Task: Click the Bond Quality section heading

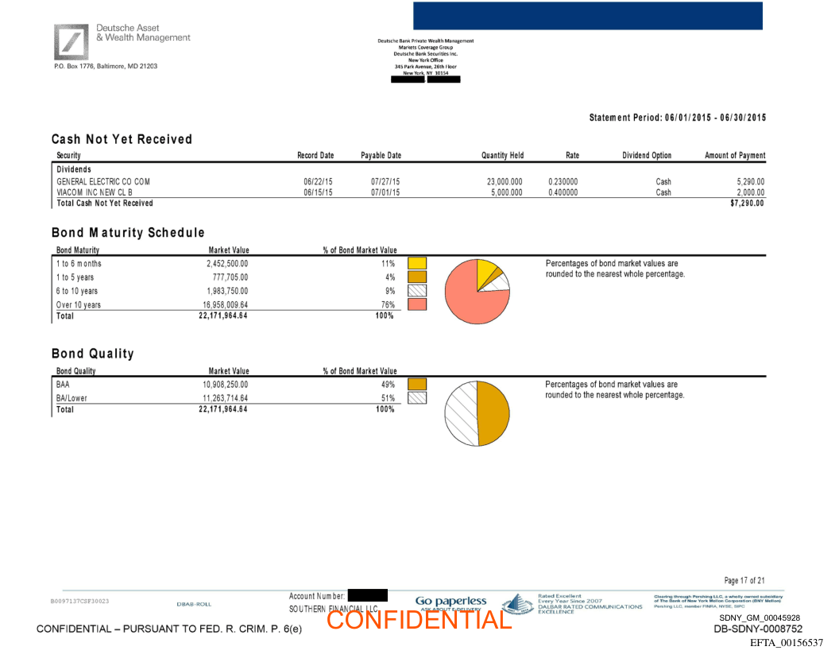Action: [x=92, y=354]
